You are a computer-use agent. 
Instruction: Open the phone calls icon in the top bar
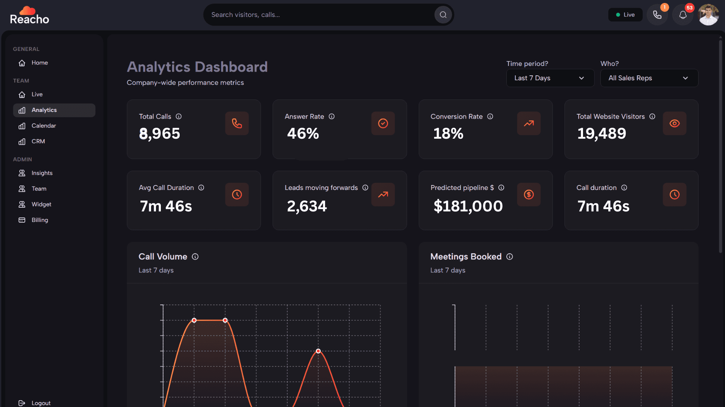click(657, 14)
